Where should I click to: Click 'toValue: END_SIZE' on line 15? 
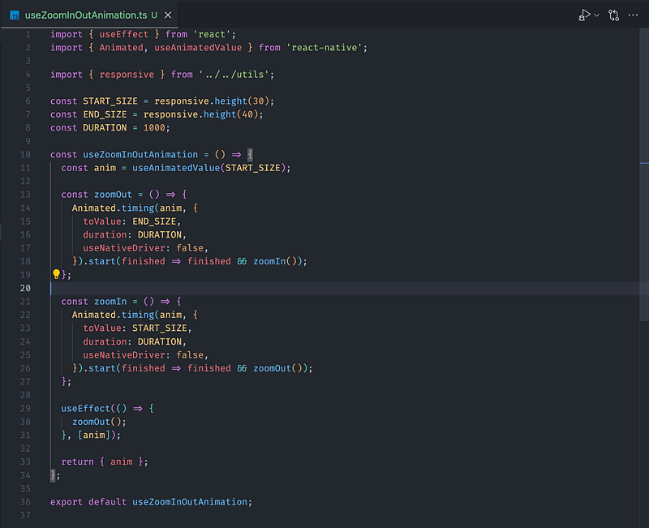(x=130, y=221)
